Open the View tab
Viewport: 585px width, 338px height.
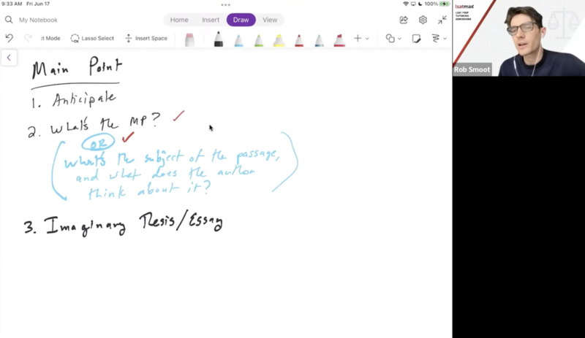(270, 20)
